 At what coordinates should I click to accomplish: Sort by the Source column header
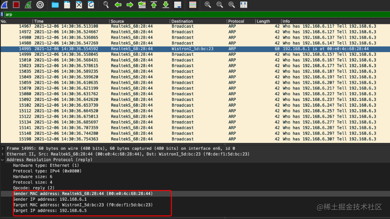(140, 21)
